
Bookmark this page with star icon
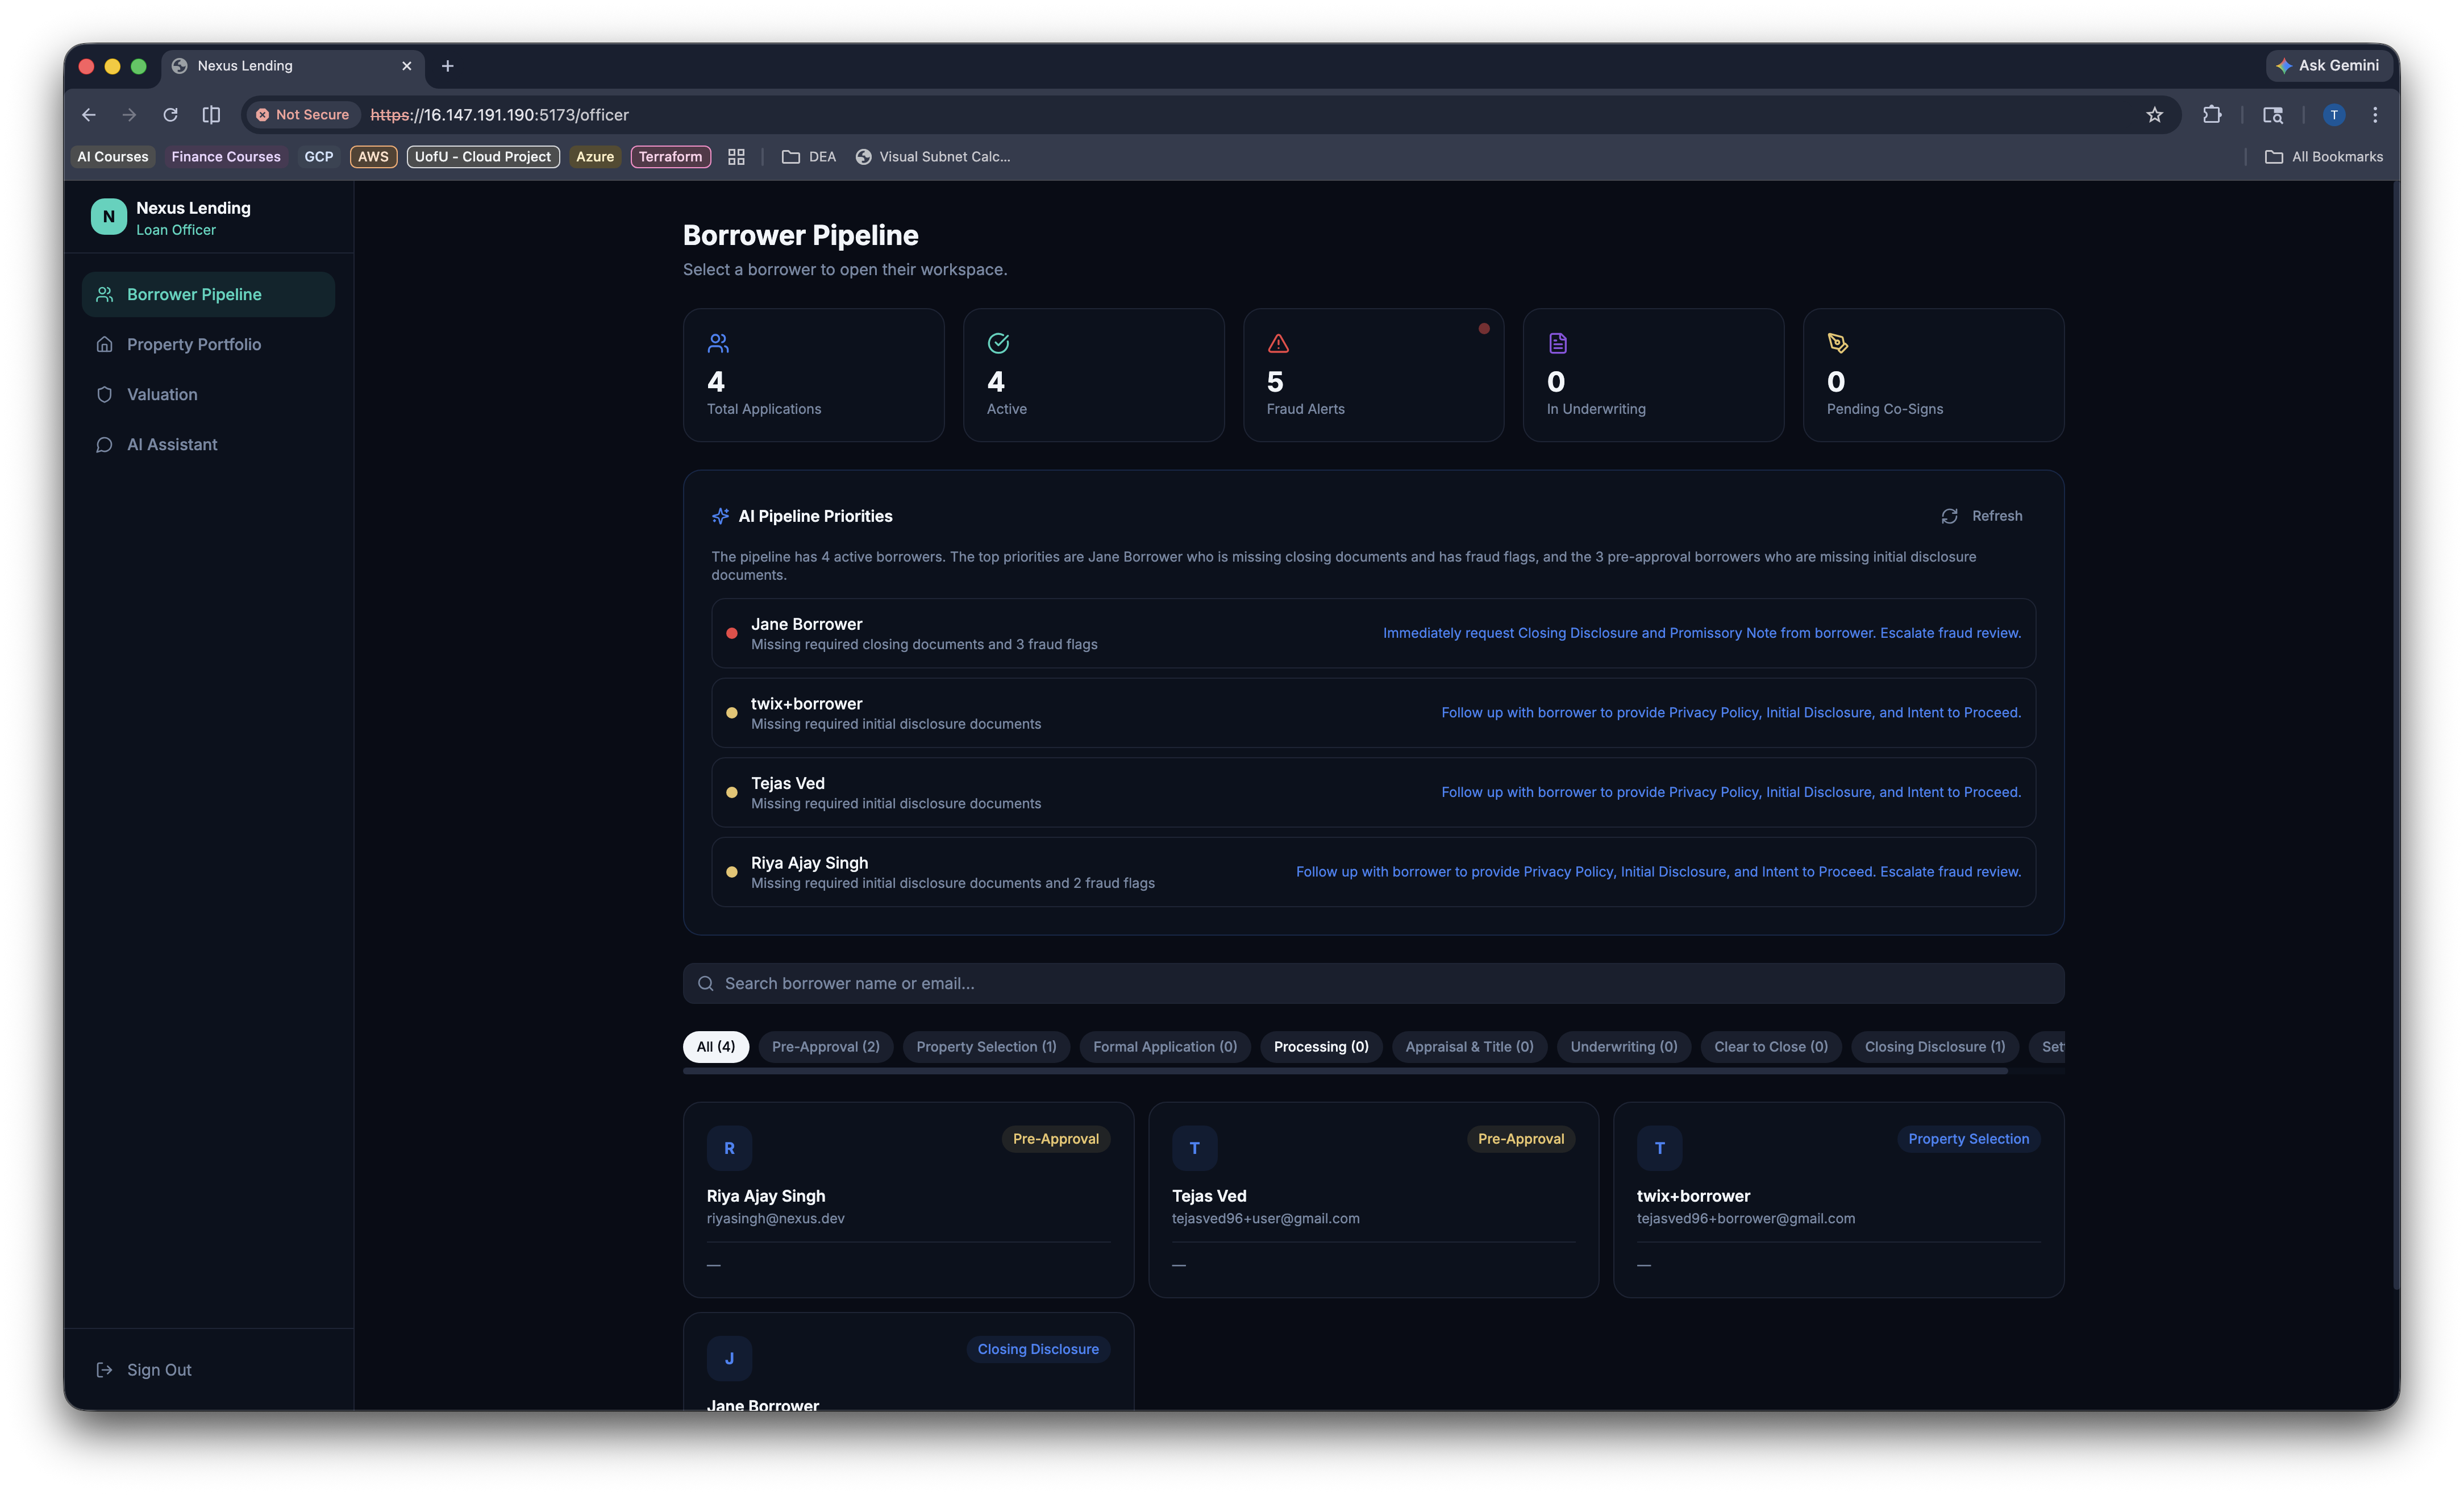pos(2154,115)
